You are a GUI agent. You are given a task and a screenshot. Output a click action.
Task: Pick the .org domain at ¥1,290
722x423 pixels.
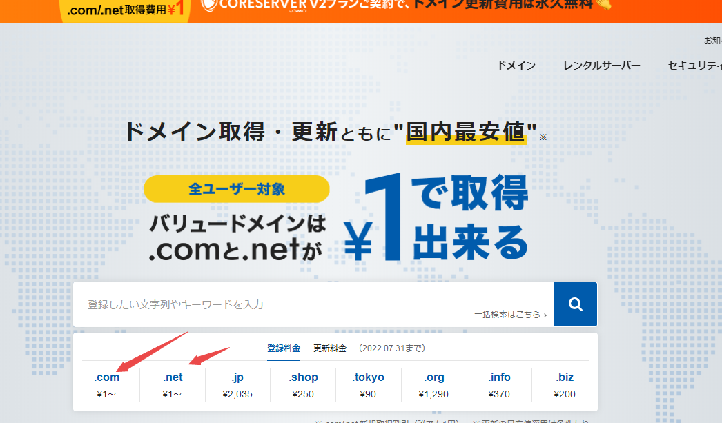click(x=434, y=385)
